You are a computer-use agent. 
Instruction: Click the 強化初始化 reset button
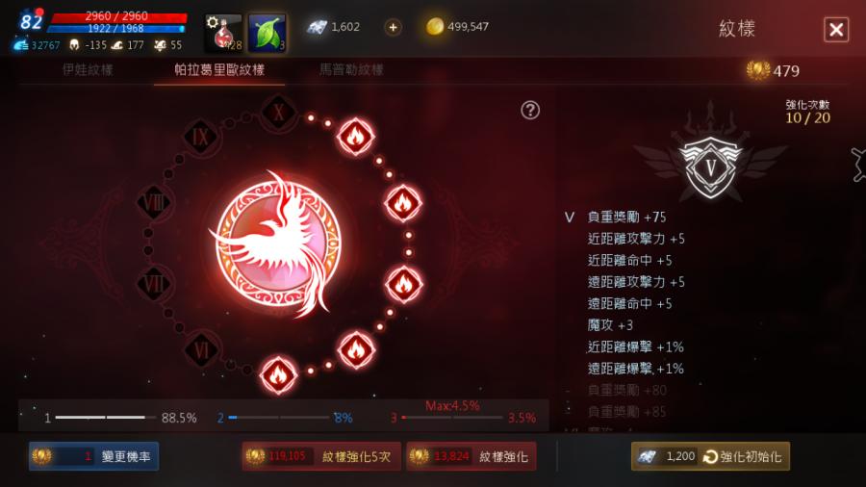(x=710, y=456)
